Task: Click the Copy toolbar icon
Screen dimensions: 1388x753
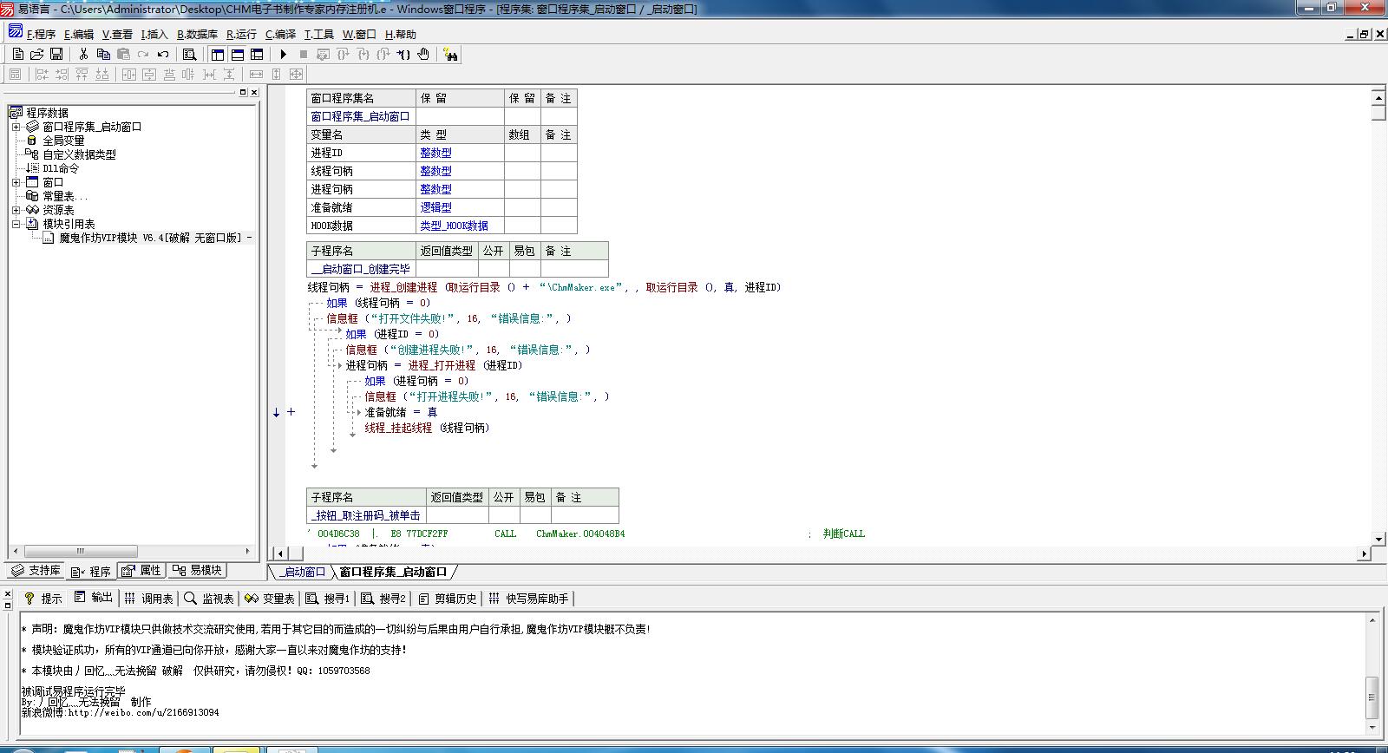Action: (103, 54)
